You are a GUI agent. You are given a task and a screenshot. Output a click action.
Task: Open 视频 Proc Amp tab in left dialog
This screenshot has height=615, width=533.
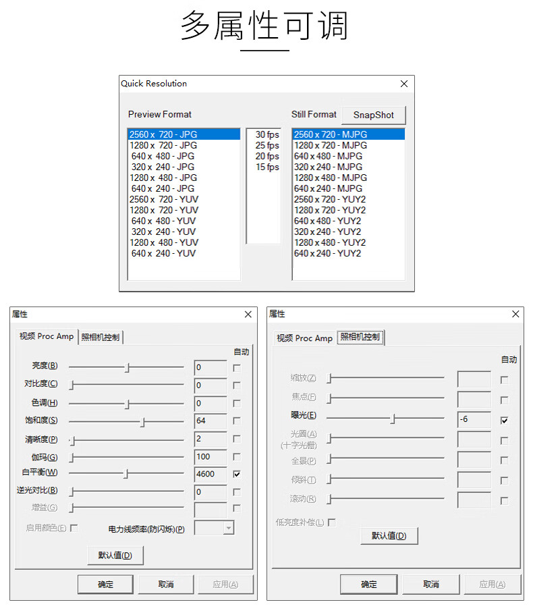point(47,336)
